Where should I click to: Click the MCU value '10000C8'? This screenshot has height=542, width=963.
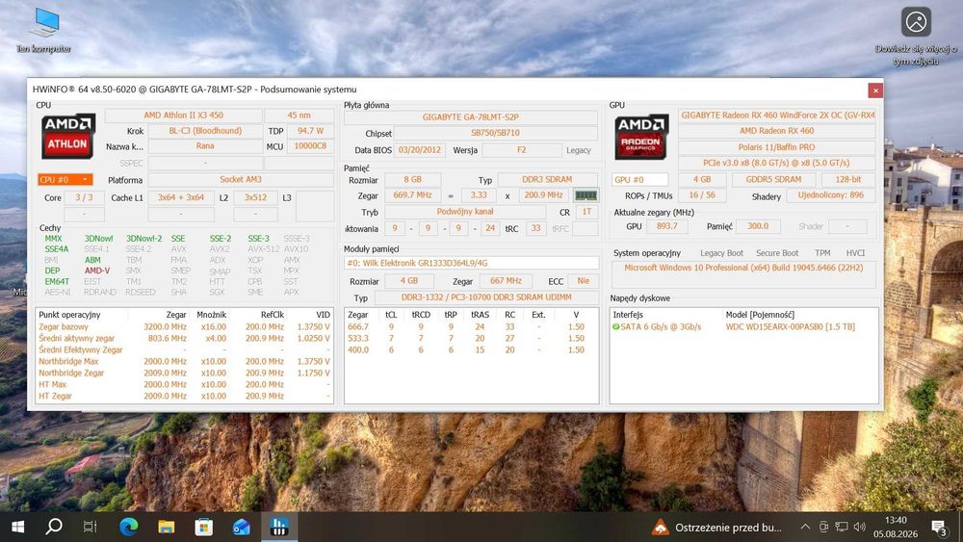tap(310, 146)
